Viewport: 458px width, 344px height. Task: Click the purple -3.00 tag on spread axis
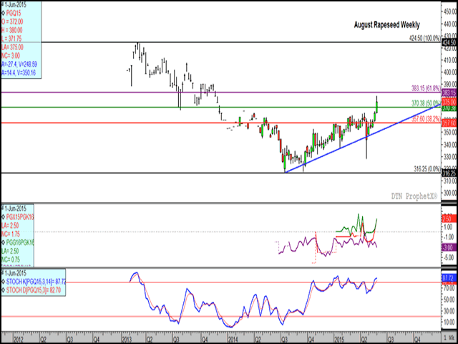[x=449, y=247]
